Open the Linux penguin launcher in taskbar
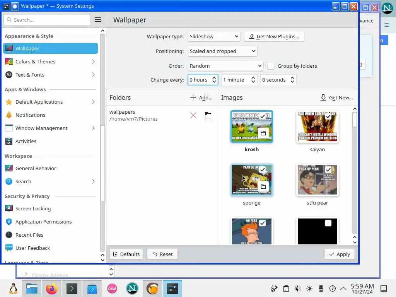Screen dimensions: 396x297 [x=13, y=288]
